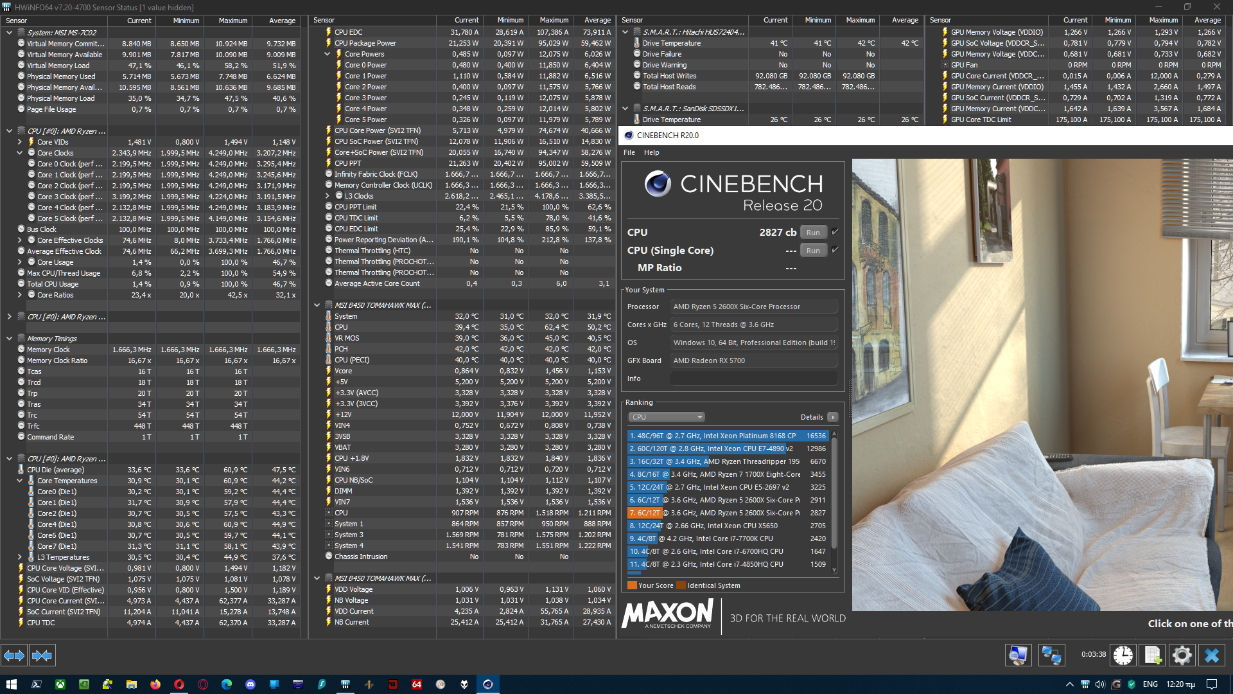The width and height of the screenshot is (1233, 694).
Task: Run the CPU (Single Core) benchmark
Action: coord(813,251)
